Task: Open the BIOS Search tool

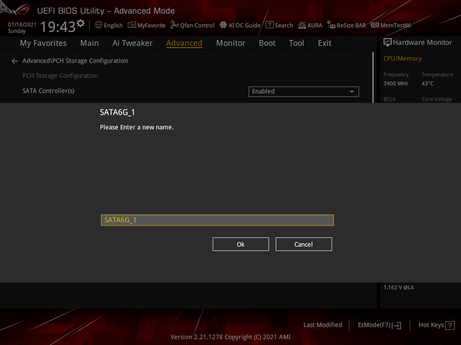Action: 279,25
